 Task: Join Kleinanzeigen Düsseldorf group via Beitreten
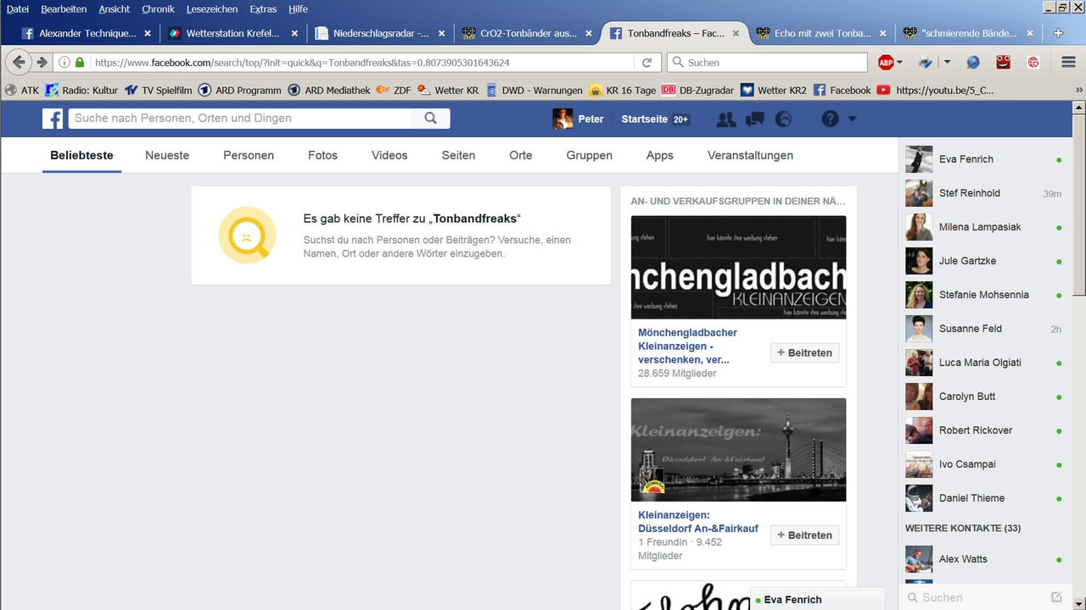pos(804,535)
